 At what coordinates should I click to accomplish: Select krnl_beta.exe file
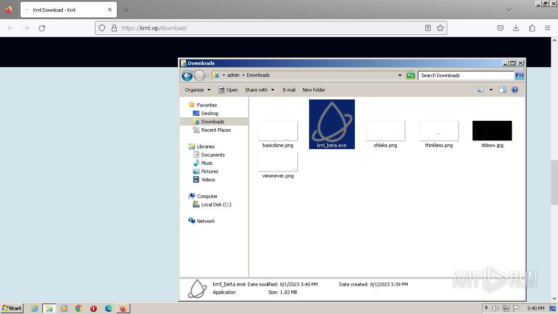(x=332, y=124)
